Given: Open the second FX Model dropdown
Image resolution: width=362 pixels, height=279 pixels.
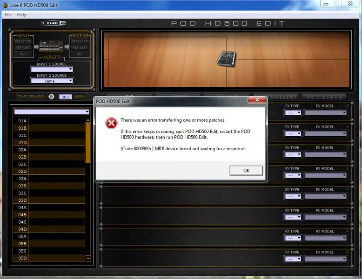Looking at the screenshot, I should pyautogui.click(x=325, y=133).
